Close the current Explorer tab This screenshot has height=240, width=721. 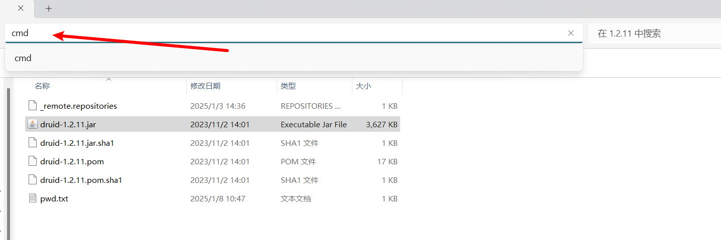pos(20,9)
